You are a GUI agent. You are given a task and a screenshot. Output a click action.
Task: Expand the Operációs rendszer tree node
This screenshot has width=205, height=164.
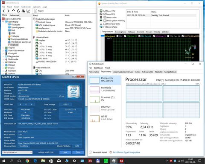(3, 50)
